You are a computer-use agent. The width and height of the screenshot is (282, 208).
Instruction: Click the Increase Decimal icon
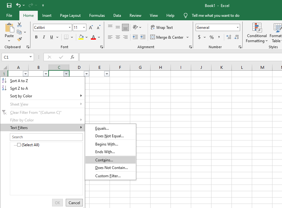tap(228, 37)
